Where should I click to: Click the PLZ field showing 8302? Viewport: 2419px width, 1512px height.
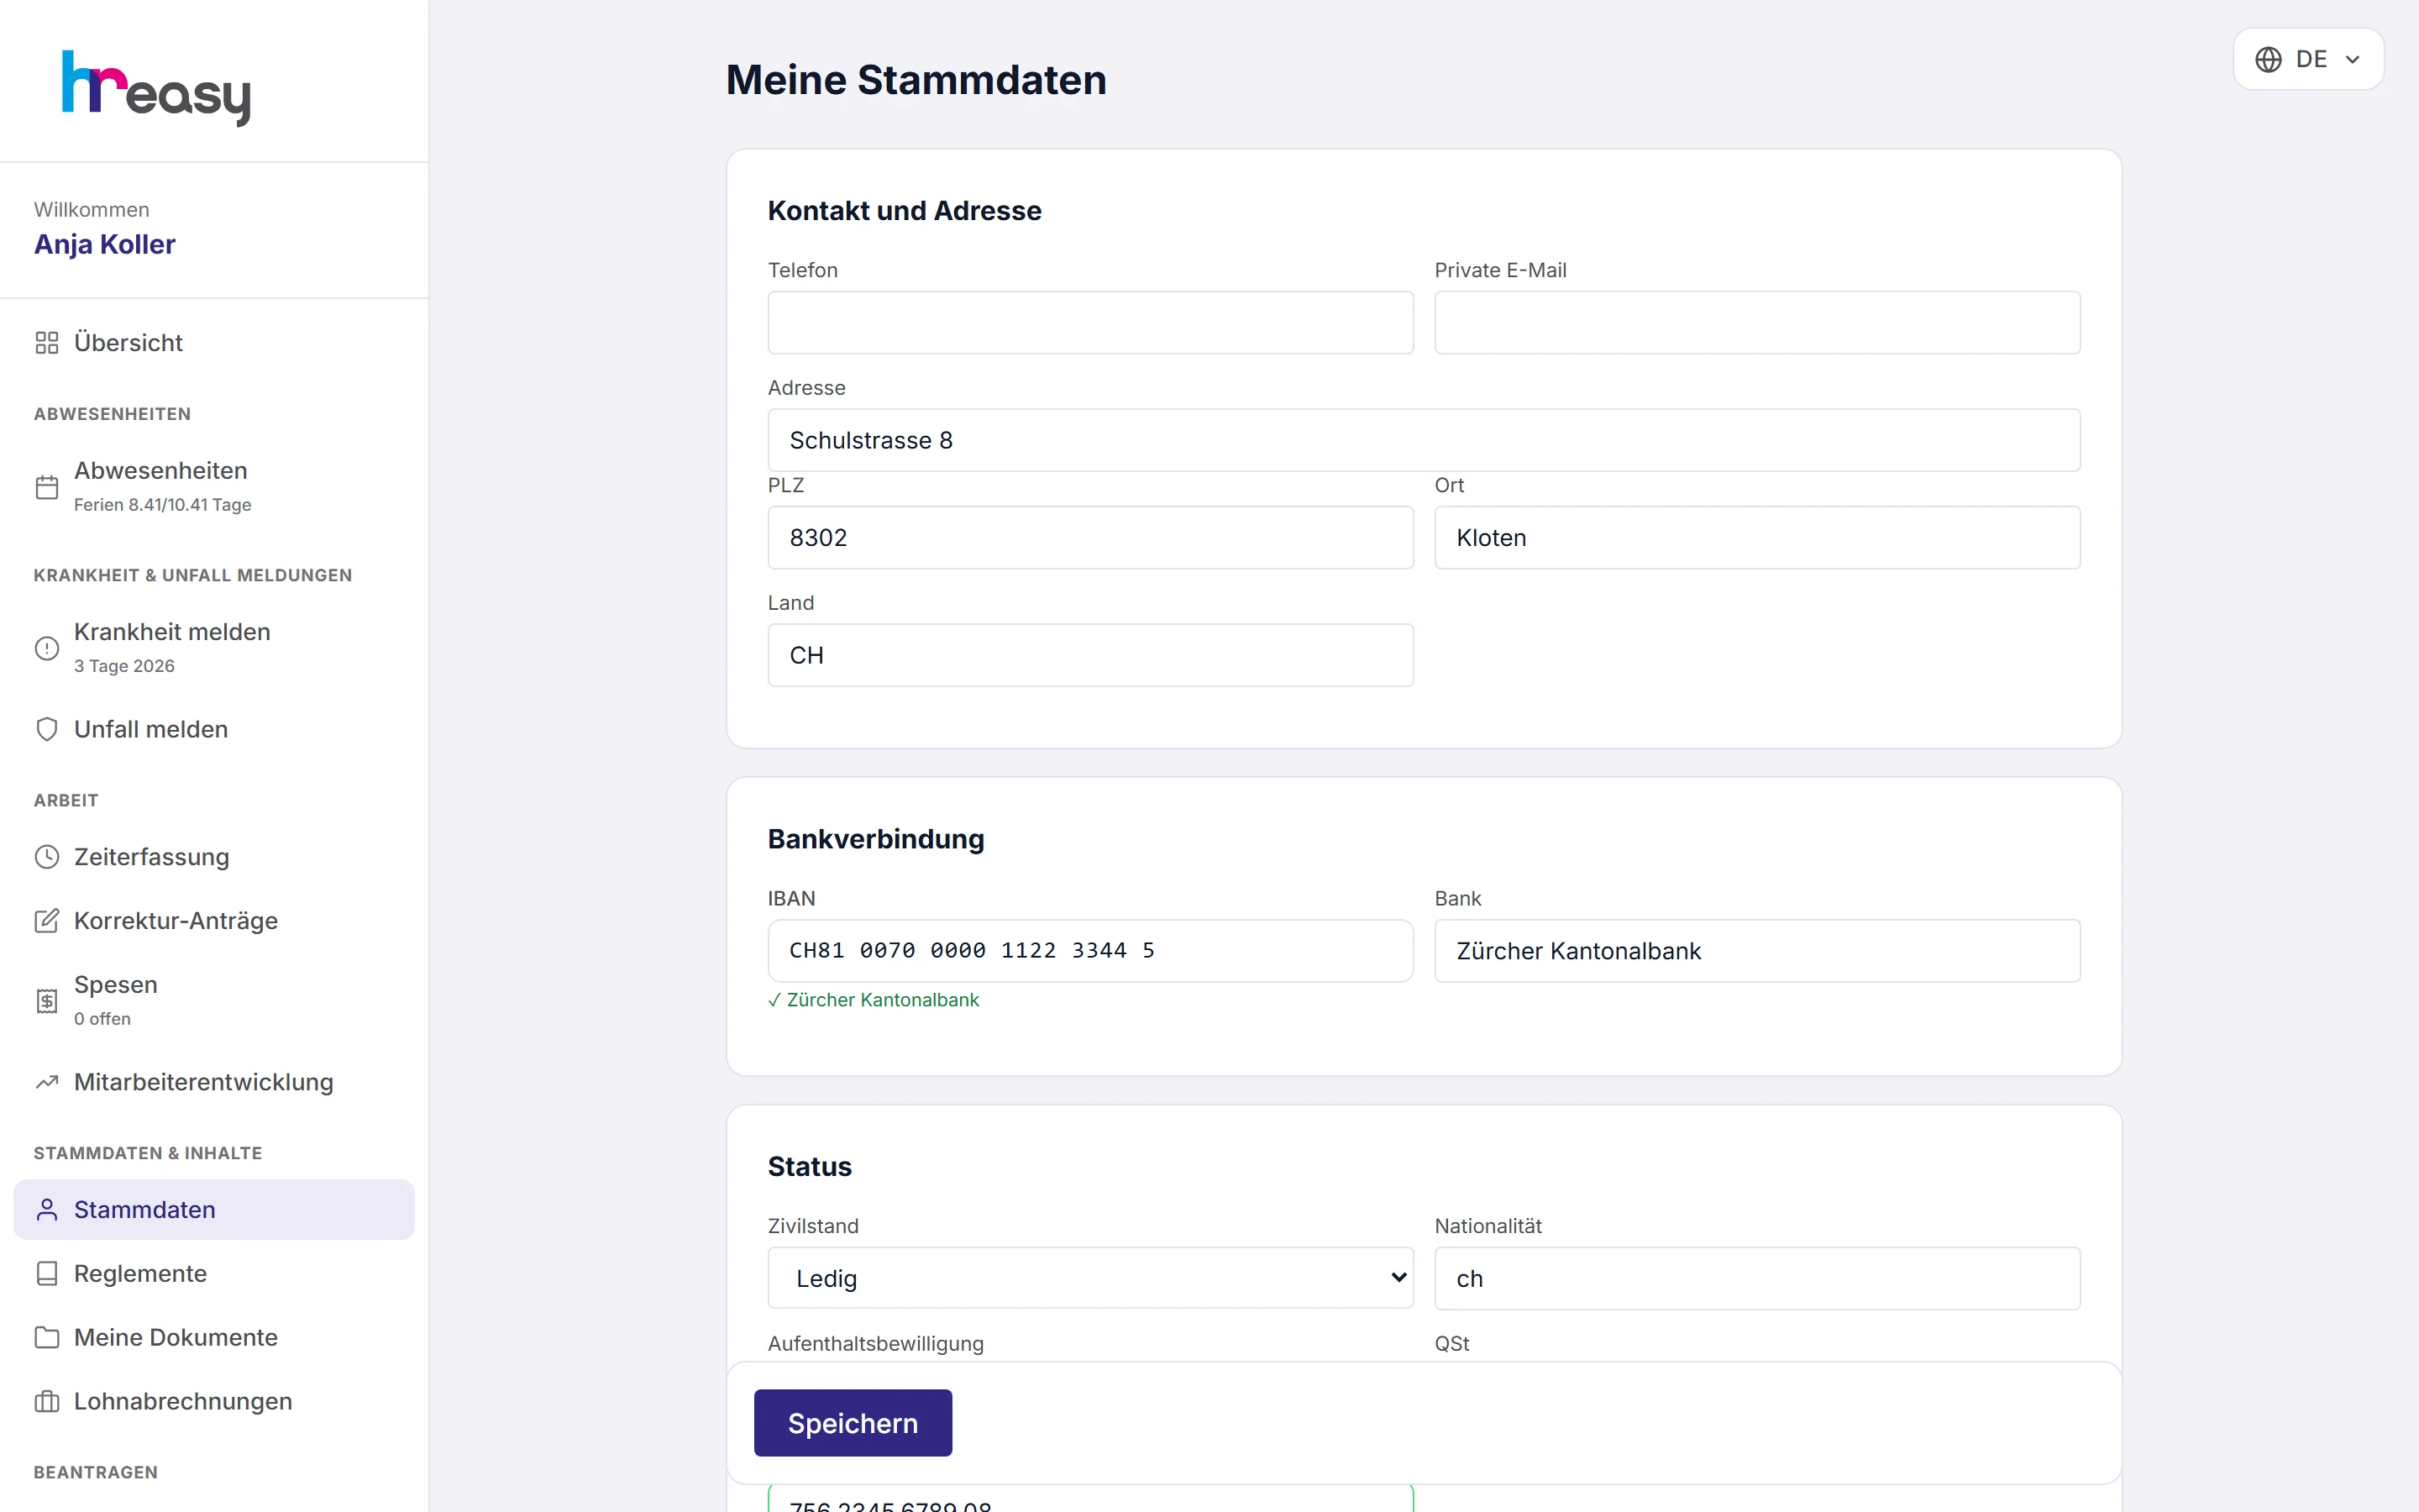1090,538
